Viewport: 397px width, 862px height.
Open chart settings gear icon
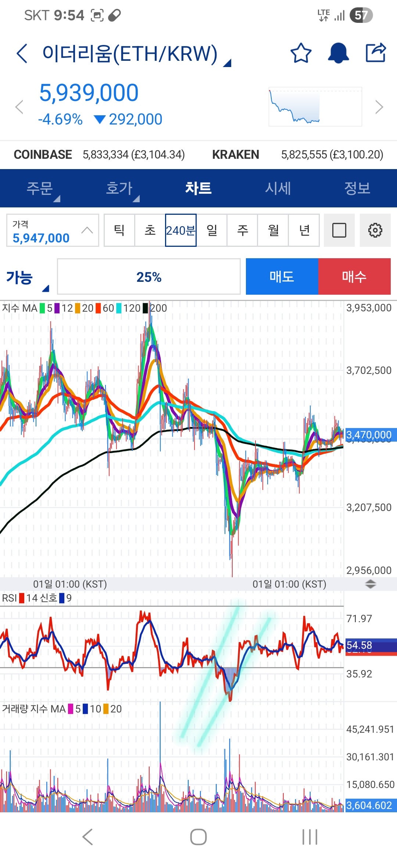[x=375, y=230]
